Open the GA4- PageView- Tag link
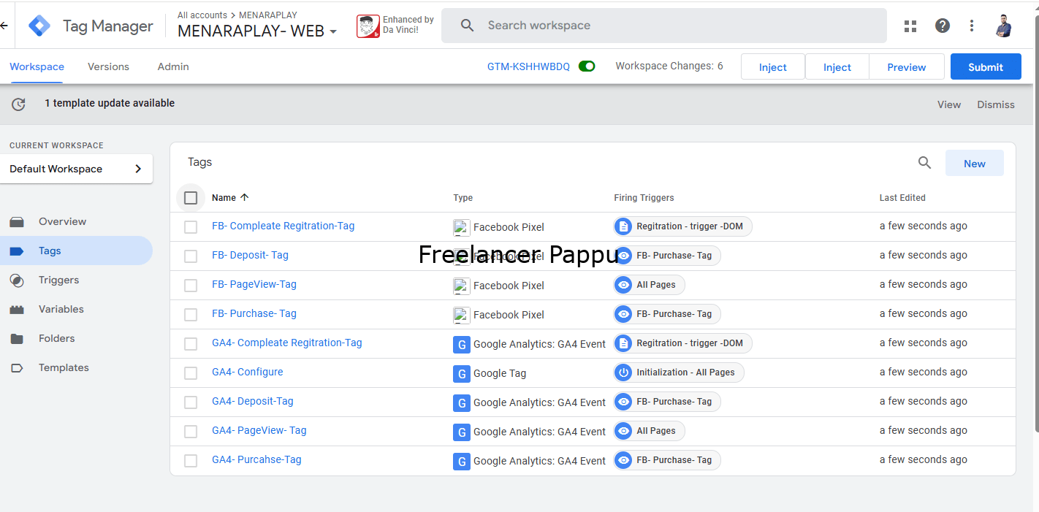Viewport: 1039px width, 512px height. tap(259, 430)
